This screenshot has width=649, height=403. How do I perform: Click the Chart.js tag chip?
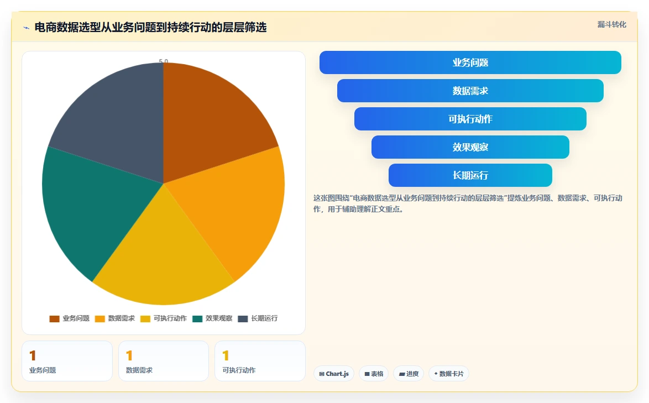pyautogui.click(x=333, y=374)
